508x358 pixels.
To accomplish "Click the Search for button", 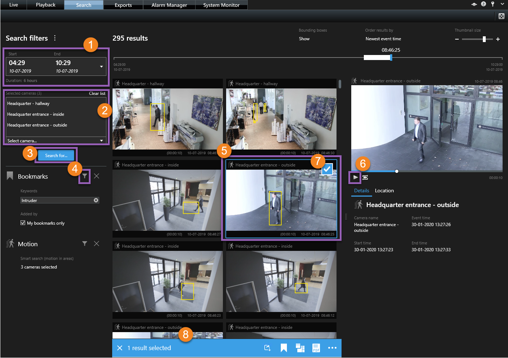I will click(x=56, y=156).
